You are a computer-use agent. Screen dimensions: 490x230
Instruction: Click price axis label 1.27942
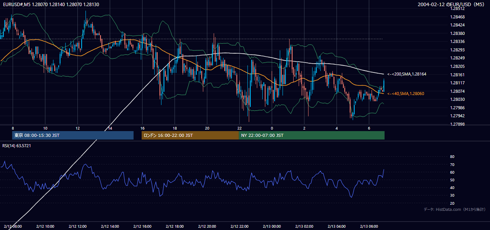pos(457,116)
